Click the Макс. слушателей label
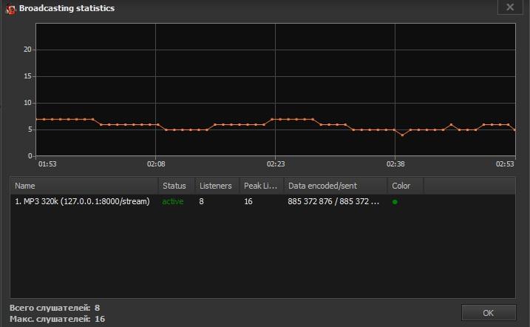The height and width of the screenshot is (327, 530). tap(50, 319)
